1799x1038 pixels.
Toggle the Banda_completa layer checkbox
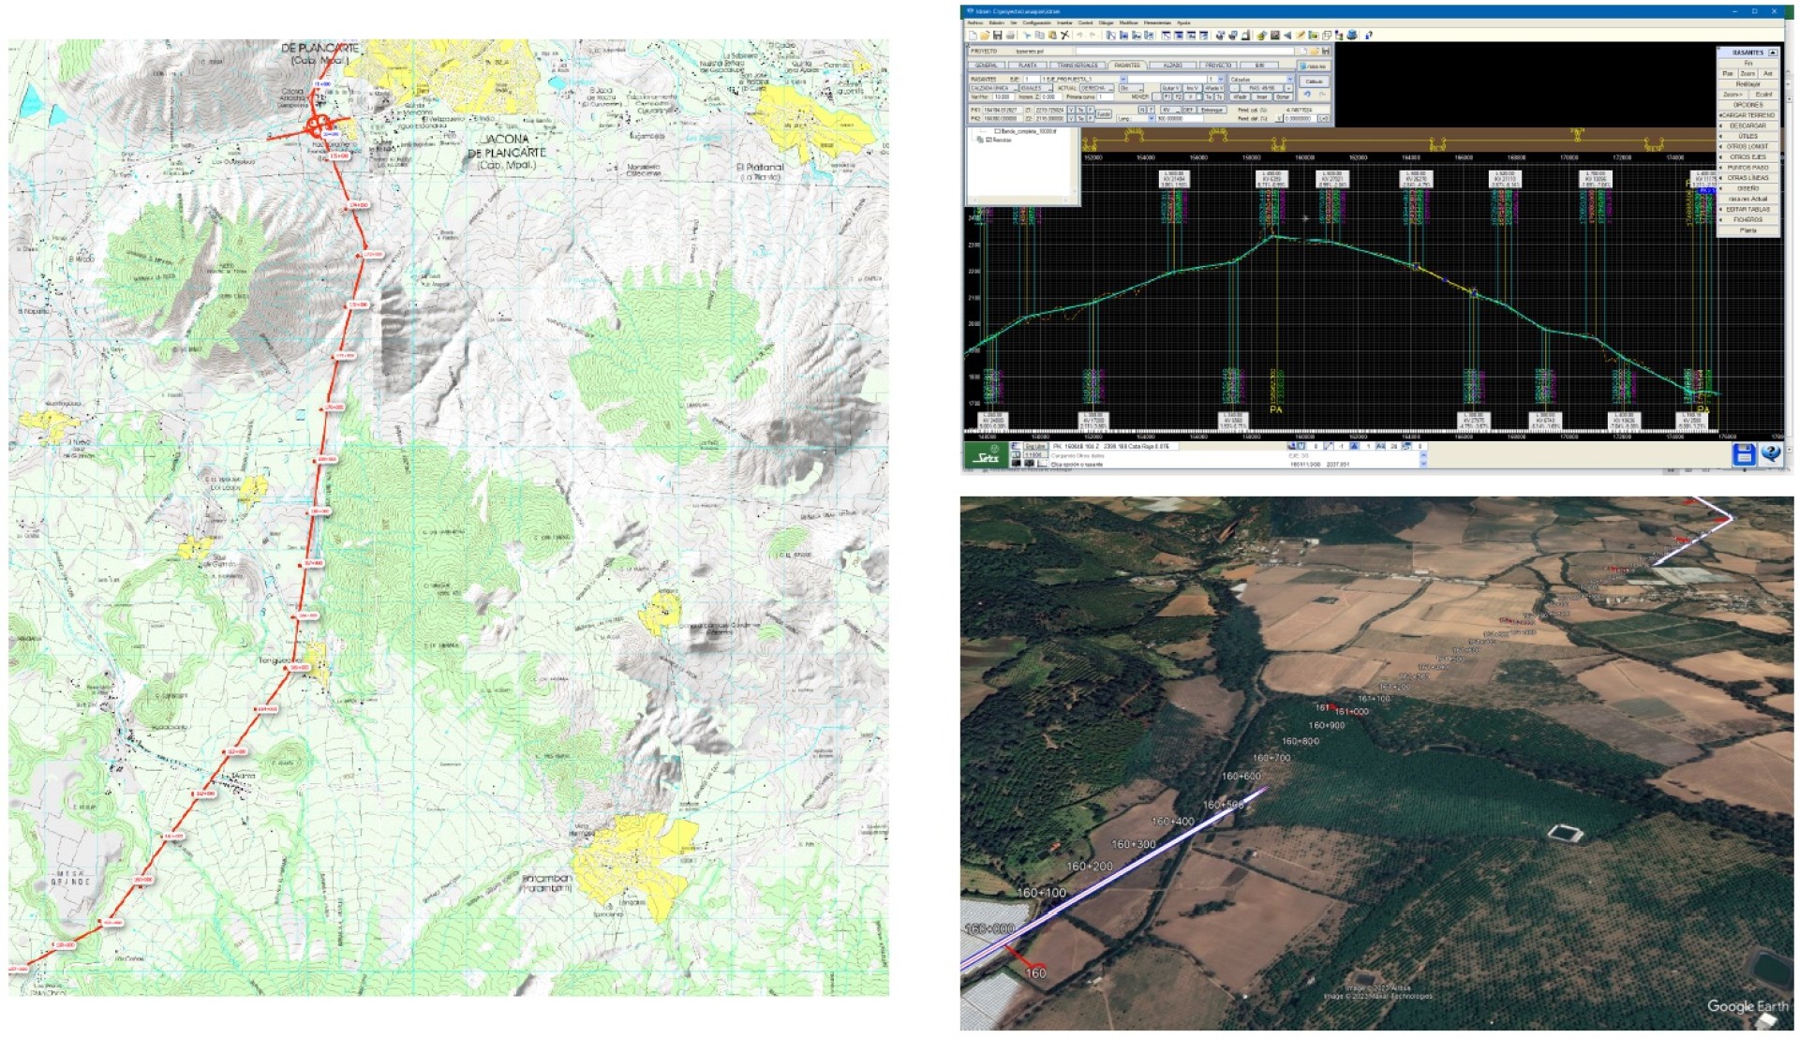coord(998,132)
